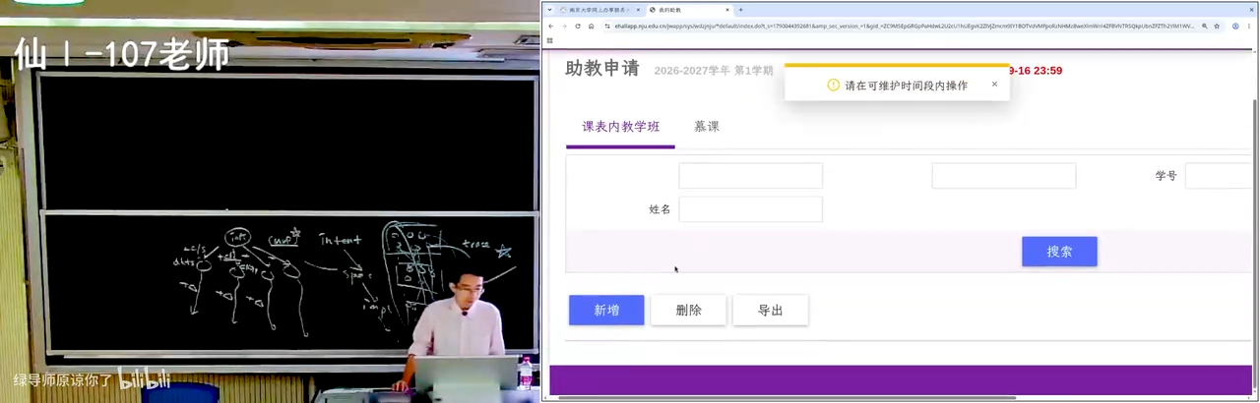Screen dimensions: 1260x403
Task: Click the browser forward arrow
Action: [564, 26]
